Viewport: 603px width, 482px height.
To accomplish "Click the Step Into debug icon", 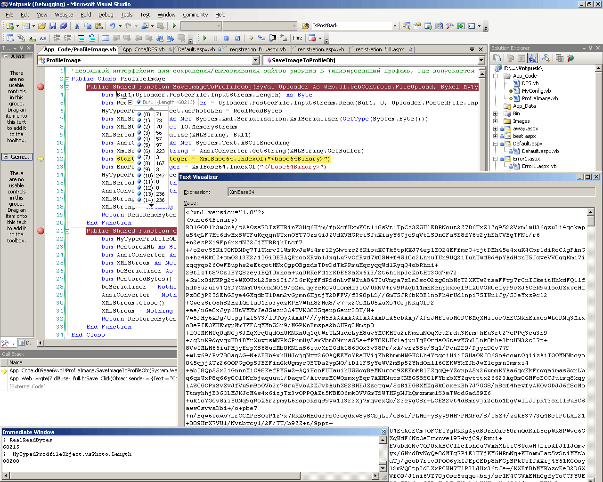I will (x=261, y=38).
